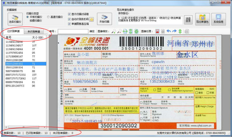
Task: Click the scanned waybill image
Action: pyautogui.click(x=140, y=82)
